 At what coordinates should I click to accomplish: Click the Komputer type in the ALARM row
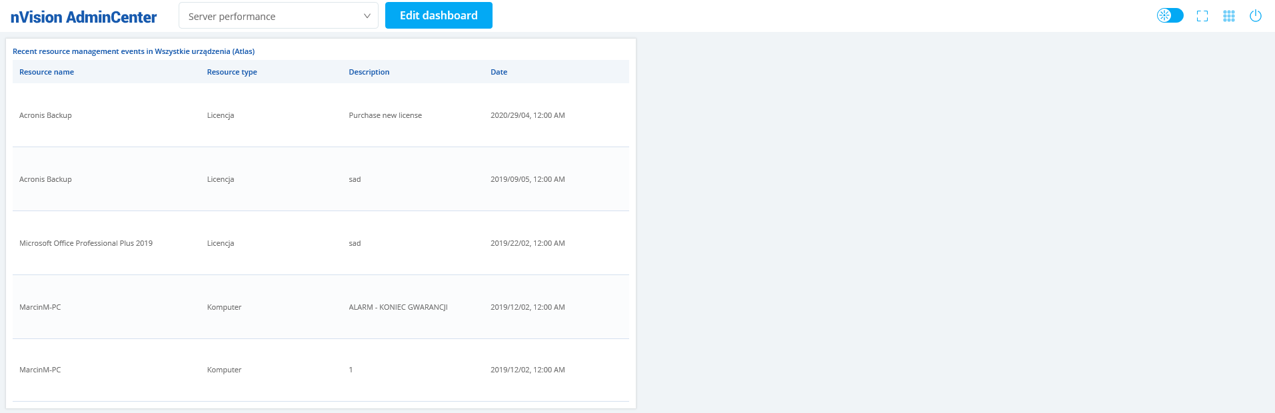224,307
